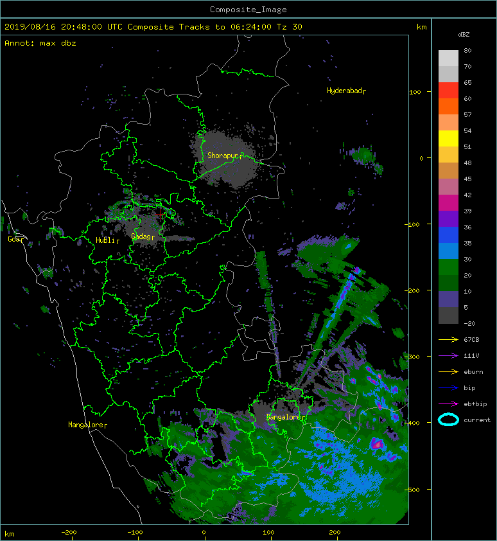
Task: Click the 111V purple arrow legend icon
Action: point(448,356)
